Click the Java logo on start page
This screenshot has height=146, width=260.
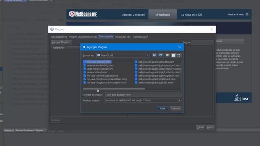click(x=241, y=98)
